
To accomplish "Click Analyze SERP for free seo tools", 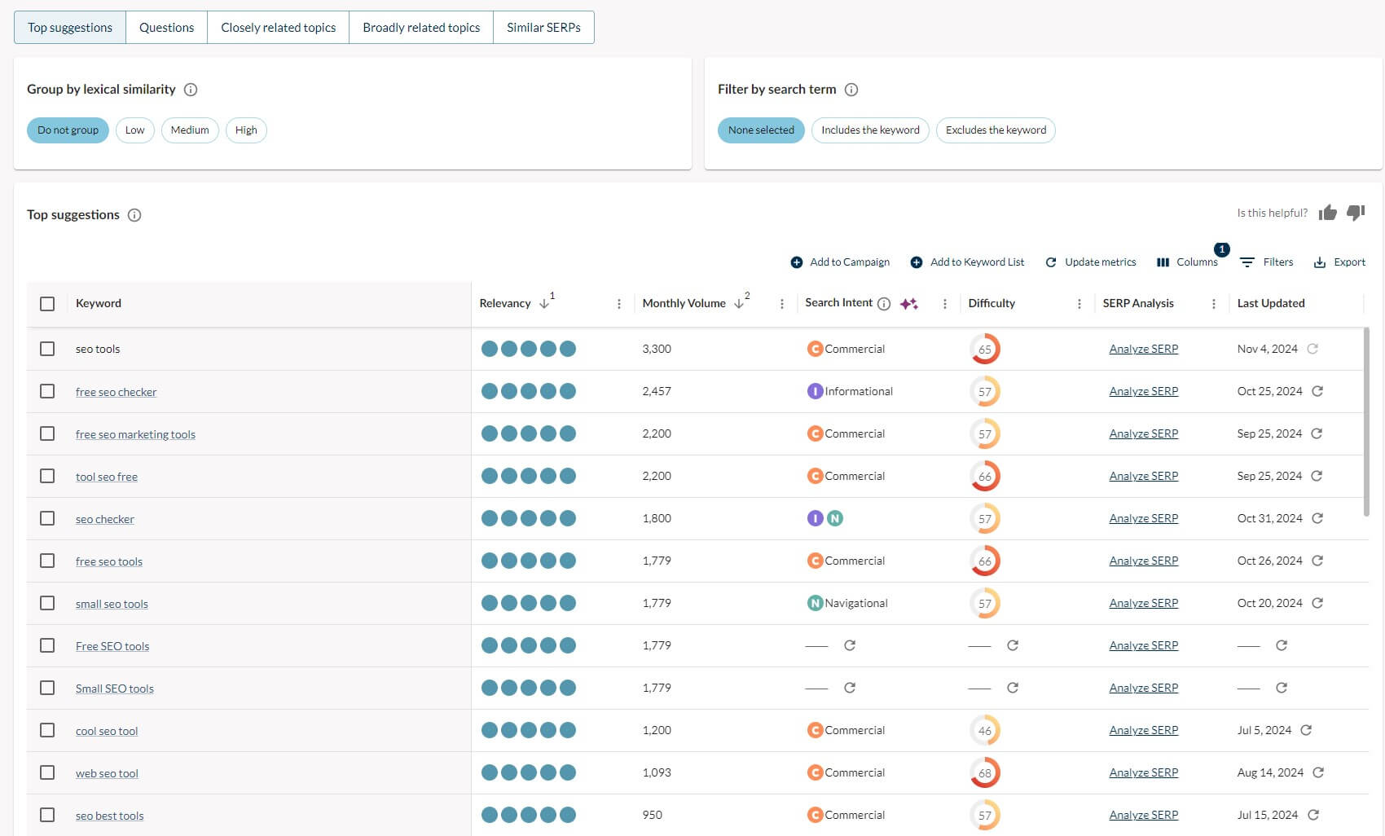I will [x=1143, y=561].
